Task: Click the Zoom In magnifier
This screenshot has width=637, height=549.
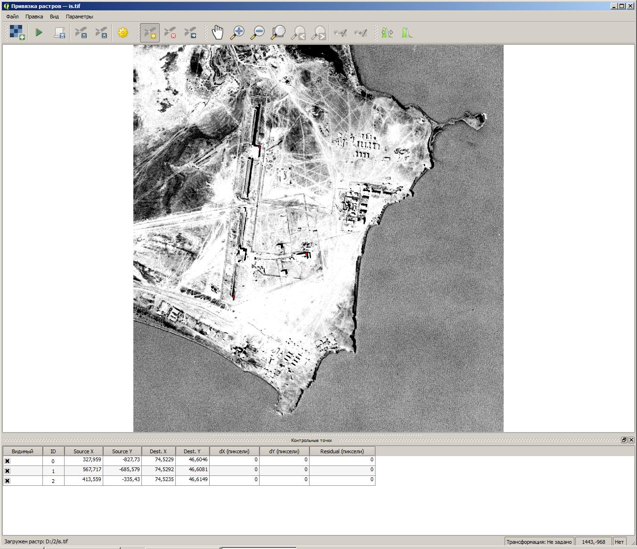Action: point(237,33)
